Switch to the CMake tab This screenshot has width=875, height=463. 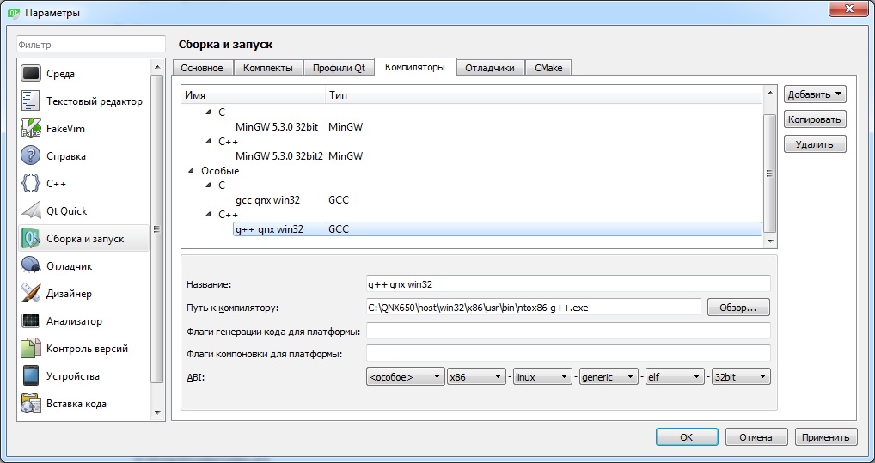click(x=548, y=68)
